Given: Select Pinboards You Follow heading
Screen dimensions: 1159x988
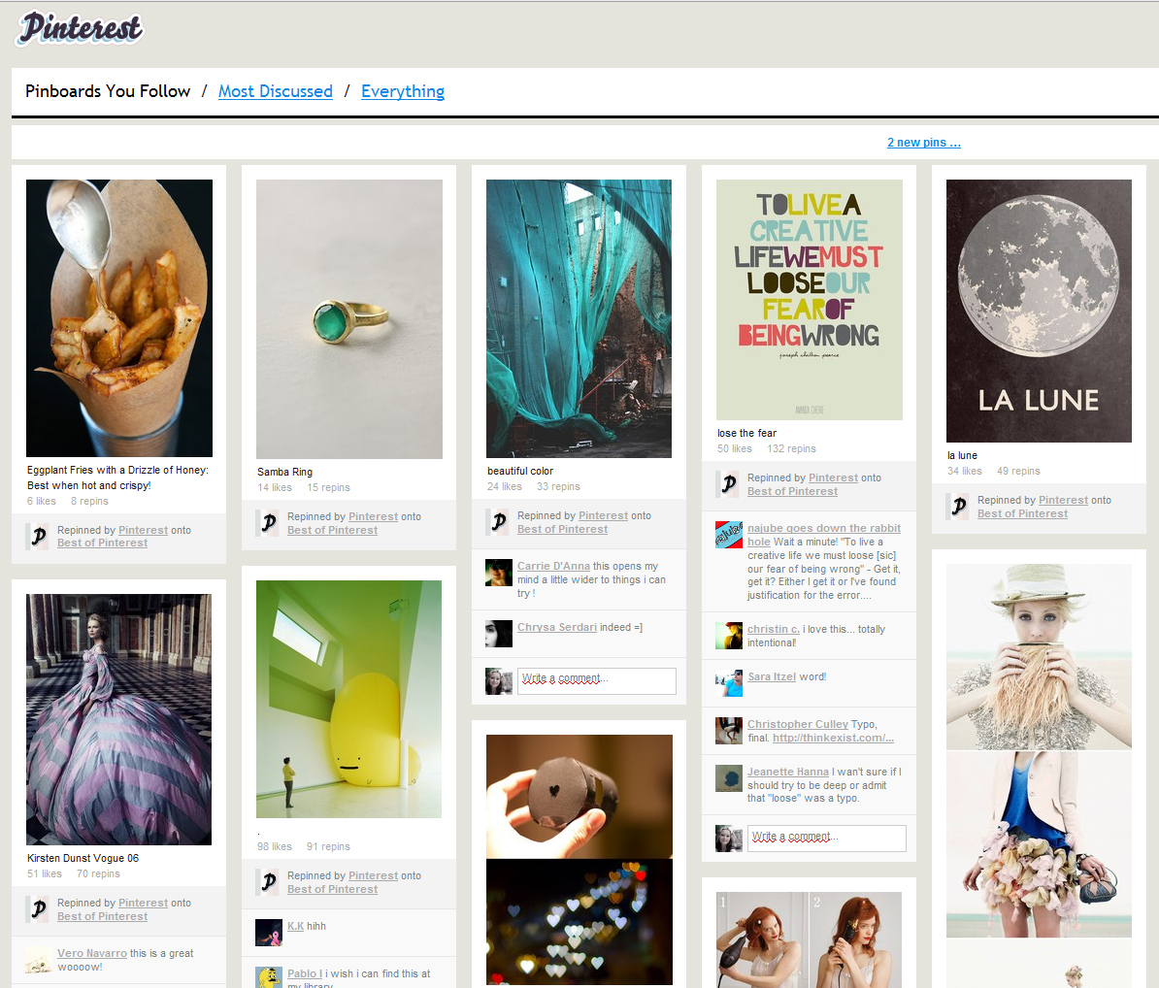Looking at the screenshot, I should 108,91.
